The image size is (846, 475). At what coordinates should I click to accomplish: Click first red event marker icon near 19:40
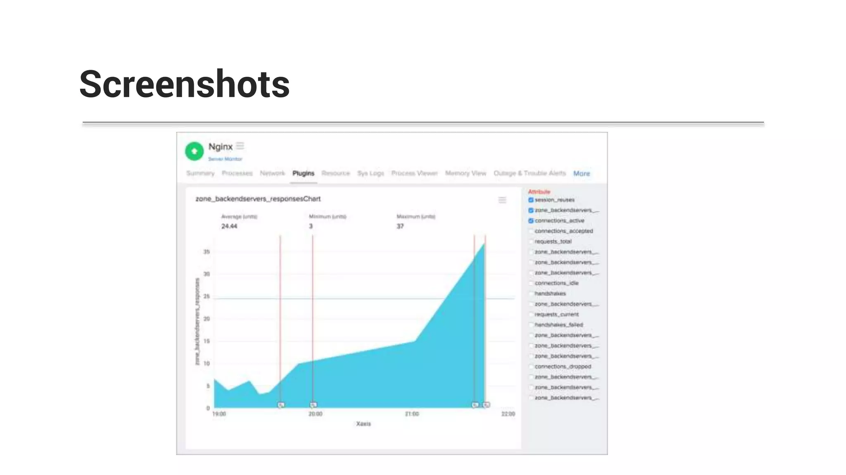(x=281, y=405)
